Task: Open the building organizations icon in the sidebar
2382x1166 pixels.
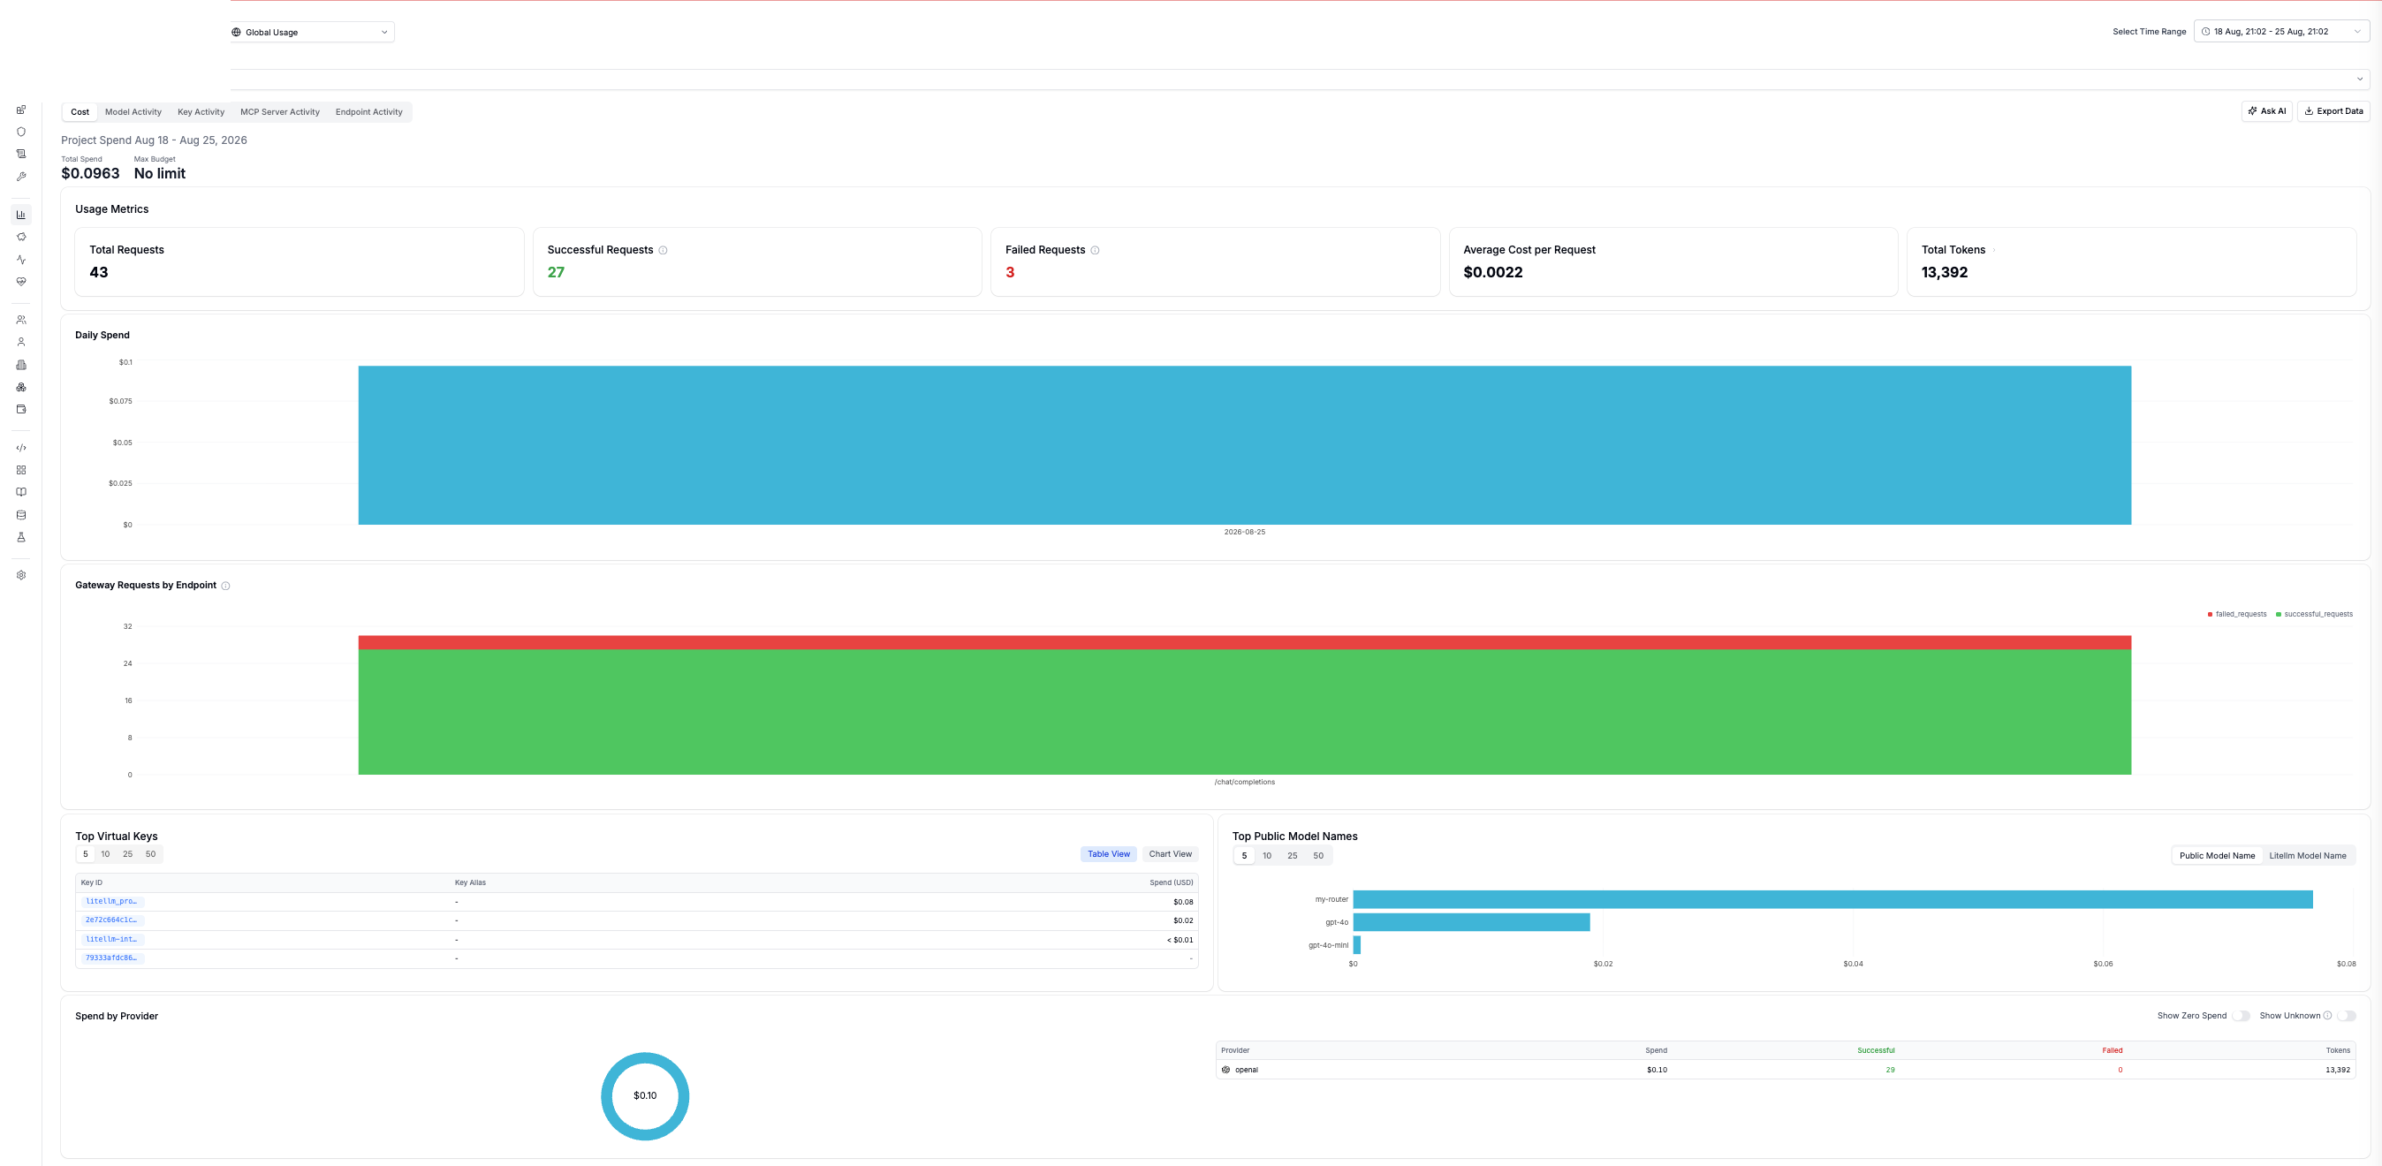Action: 21,365
